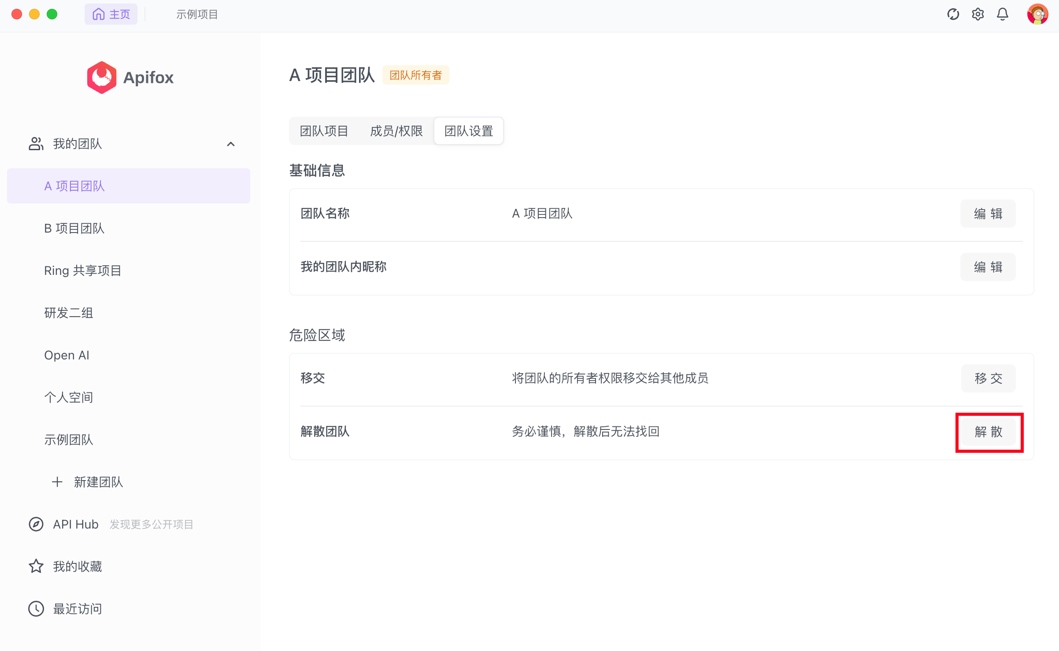Click the clock icon for 最近访问
The image size is (1059, 651).
point(36,609)
